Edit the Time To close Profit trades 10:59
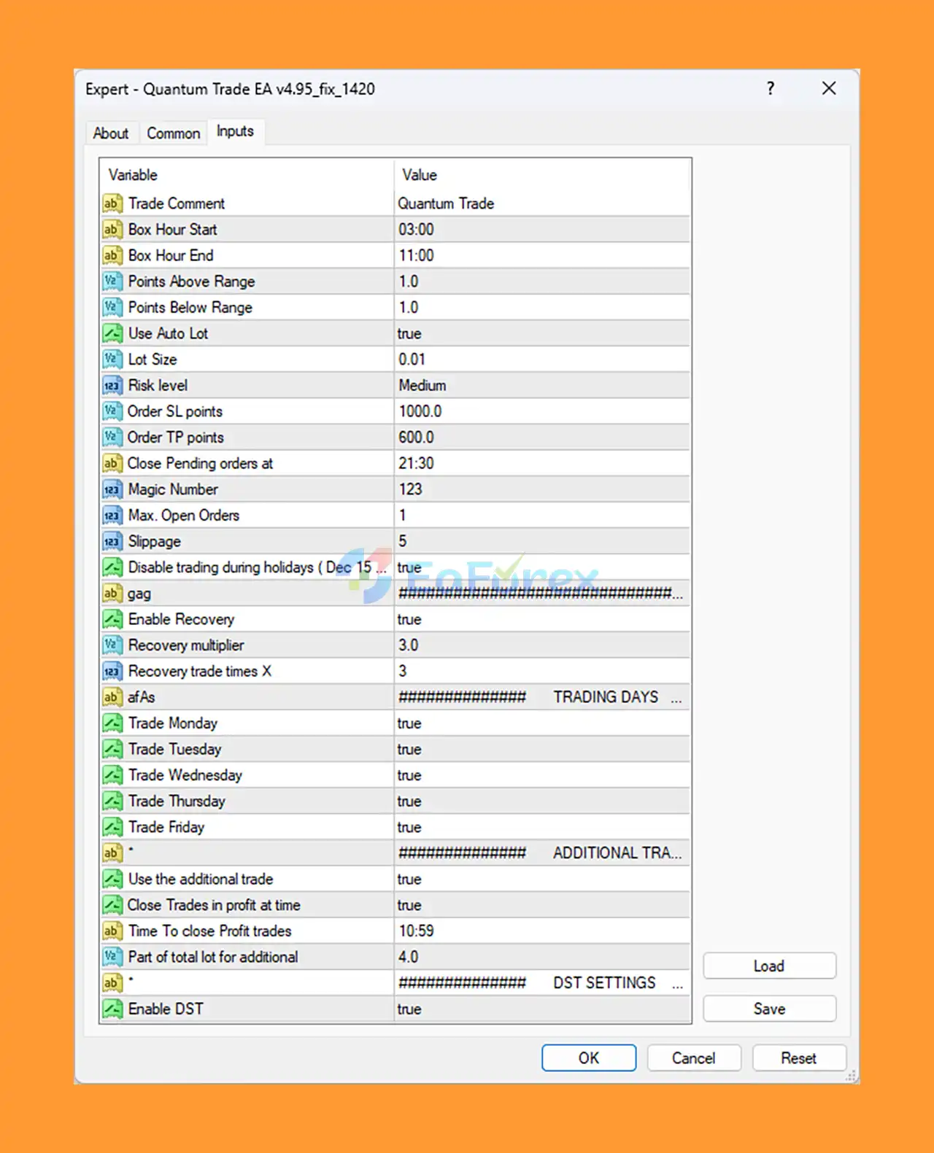The height and width of the screenshot is (1153, 934). (542, 931)
